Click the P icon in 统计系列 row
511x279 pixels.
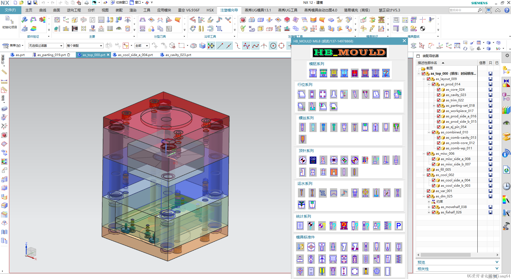pyautogui.click(x=398, y=226)
